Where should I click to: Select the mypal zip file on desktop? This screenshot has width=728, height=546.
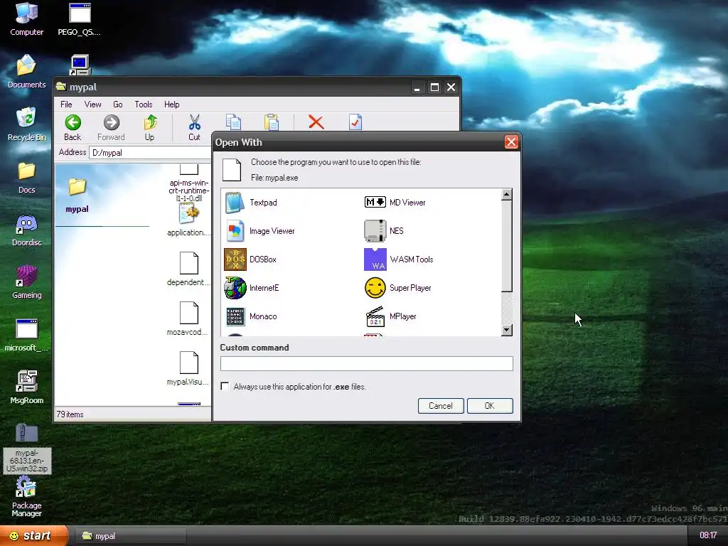[x=26, y=448]
